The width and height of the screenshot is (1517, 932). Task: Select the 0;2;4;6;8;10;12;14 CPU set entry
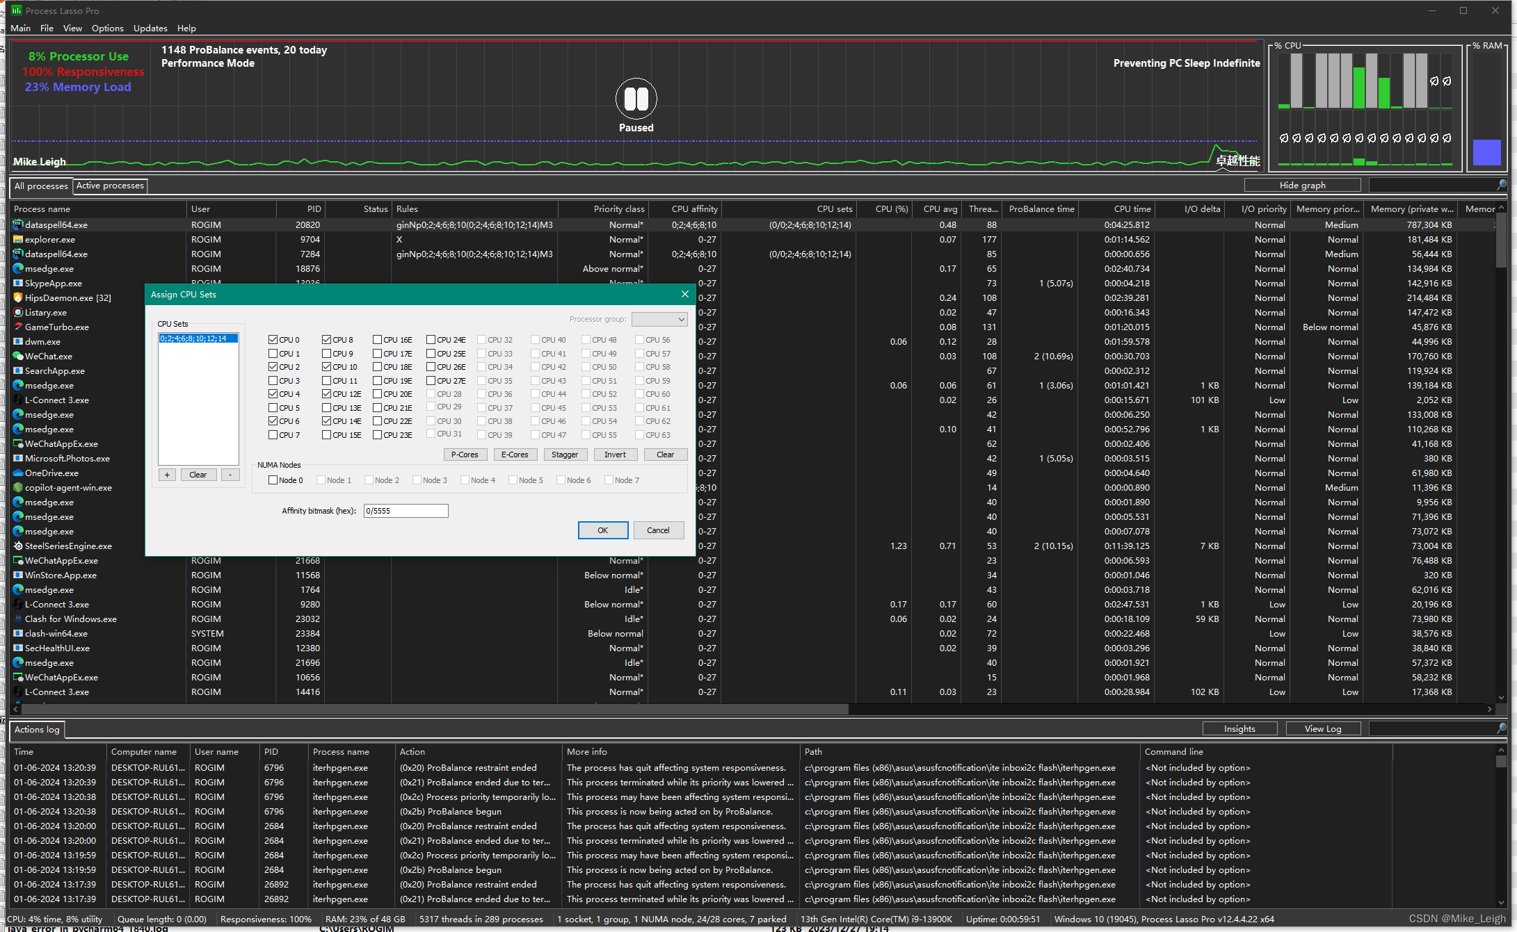pyautogui.click(x=198, y=338)
